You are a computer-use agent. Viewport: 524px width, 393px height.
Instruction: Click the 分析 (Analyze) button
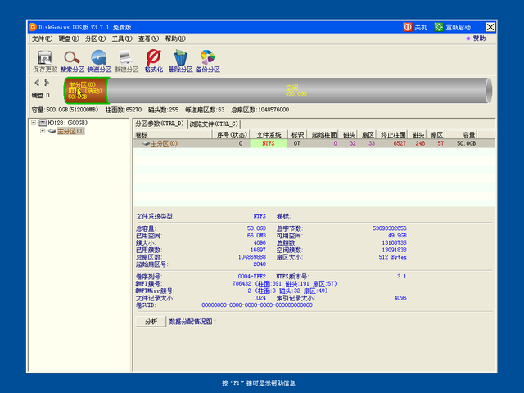tap(151, 322)
